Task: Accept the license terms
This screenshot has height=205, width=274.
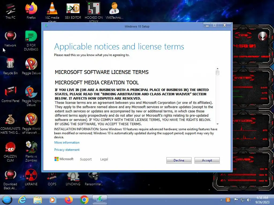Action: click(207, 160)
